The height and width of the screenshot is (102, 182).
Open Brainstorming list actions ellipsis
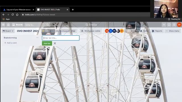pos(37,38)
